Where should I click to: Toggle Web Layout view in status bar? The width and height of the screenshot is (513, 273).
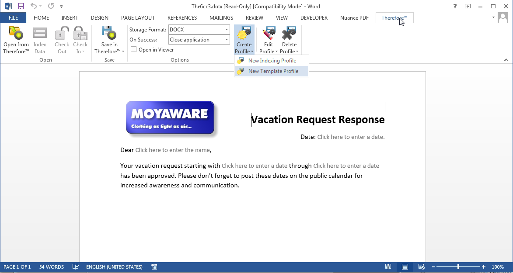(x=421, y=266)
